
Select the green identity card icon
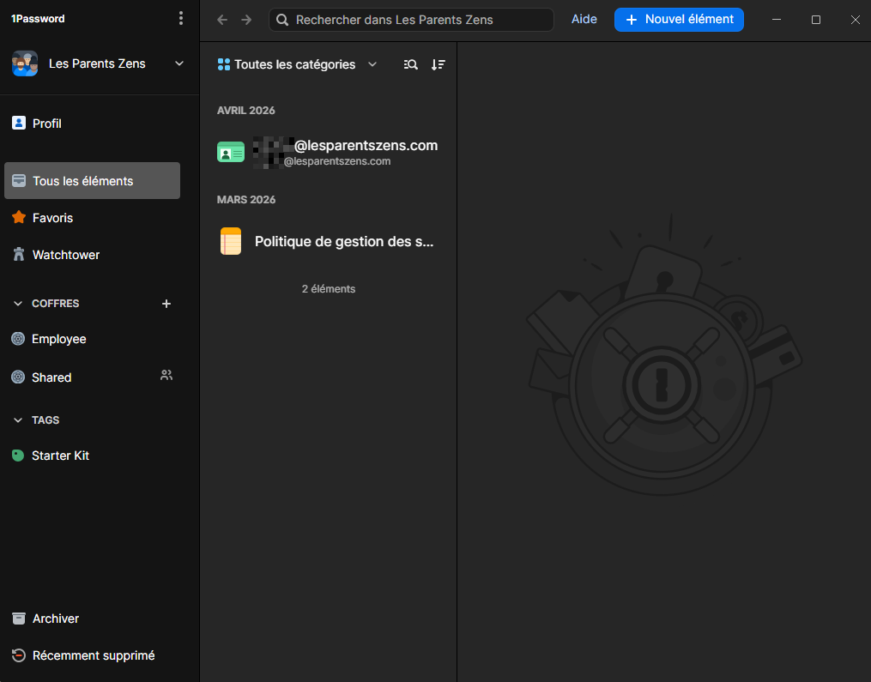coord(230,151)
